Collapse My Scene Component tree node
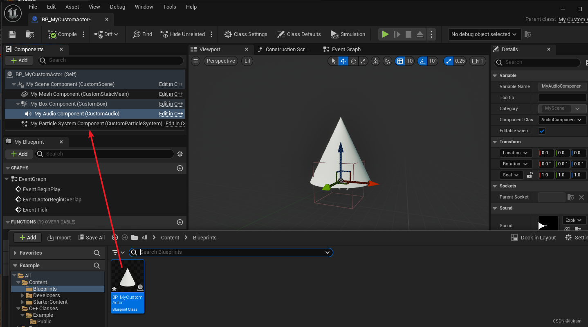588x327 pixels. [14, 84]
